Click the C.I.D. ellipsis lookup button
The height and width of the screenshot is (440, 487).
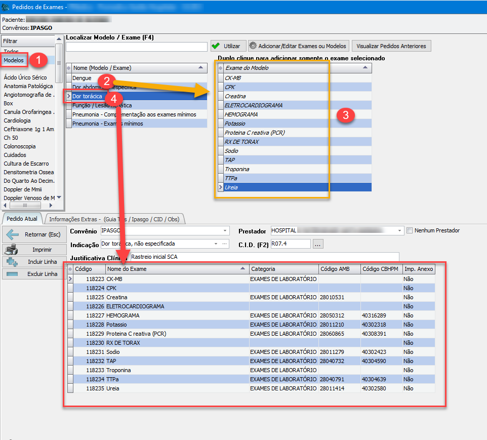click(318, 244)
